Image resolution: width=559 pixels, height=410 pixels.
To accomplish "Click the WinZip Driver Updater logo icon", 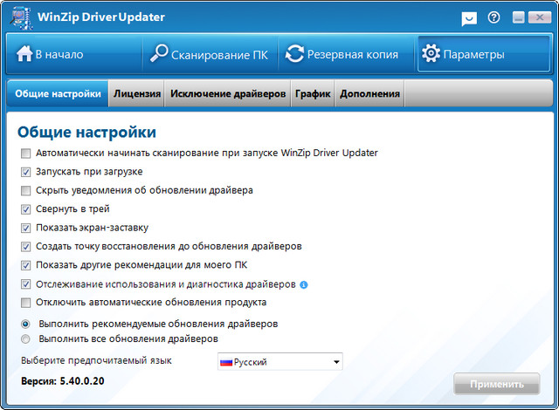I will coord(18,17).
